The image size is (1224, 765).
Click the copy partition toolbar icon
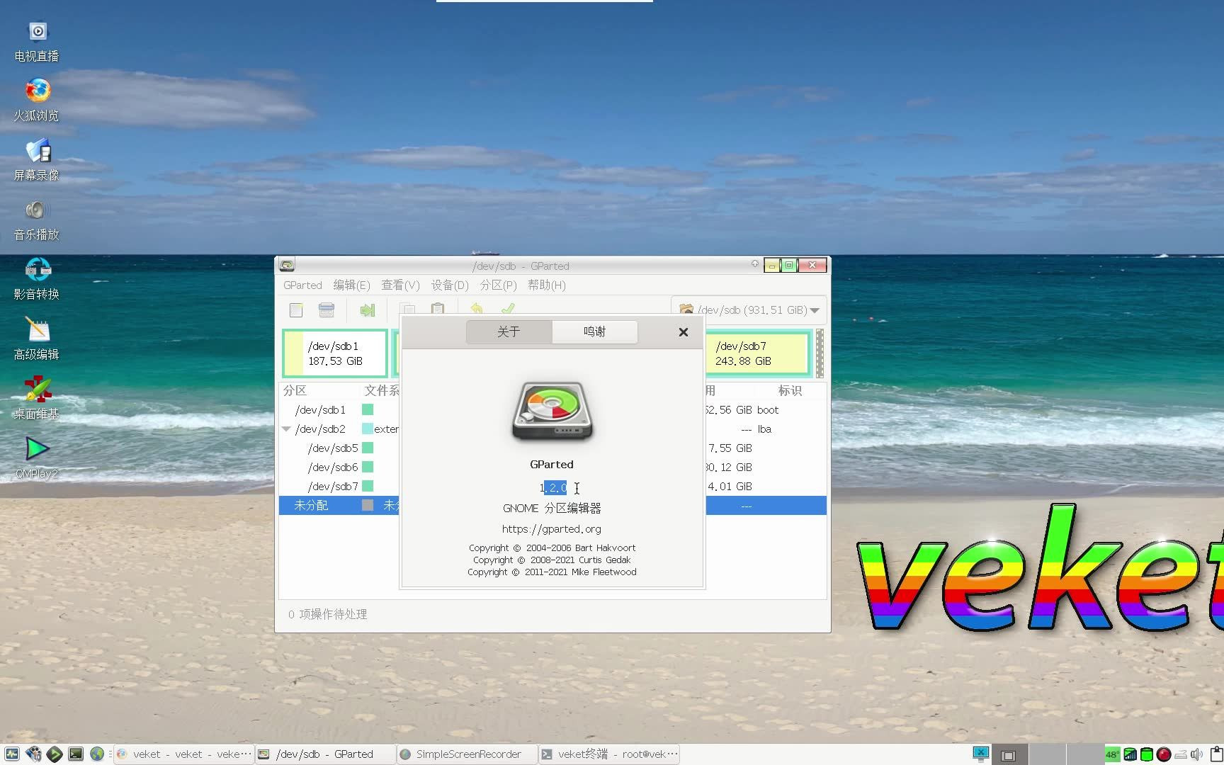click(x=407, y=310)
